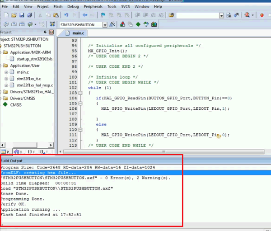This screenshot has width=271, height=231.
Task: Click the New file icon
Action: [x=5, y=15]
